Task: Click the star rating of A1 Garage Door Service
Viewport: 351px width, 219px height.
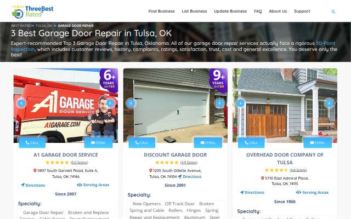Action: pyautogui.click(x=57, y=163)
